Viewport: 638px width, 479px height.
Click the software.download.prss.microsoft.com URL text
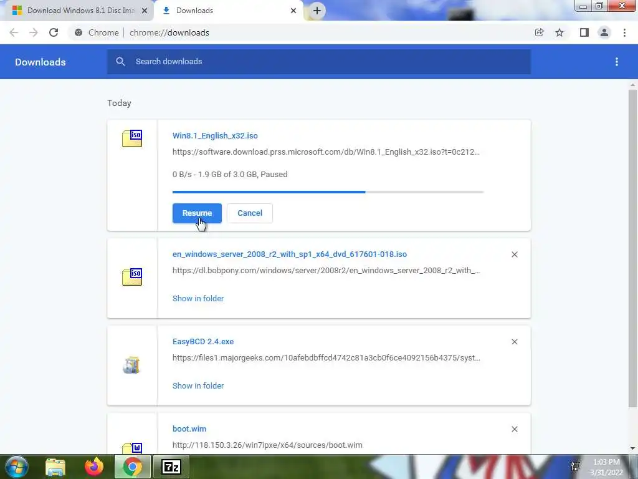326,152
